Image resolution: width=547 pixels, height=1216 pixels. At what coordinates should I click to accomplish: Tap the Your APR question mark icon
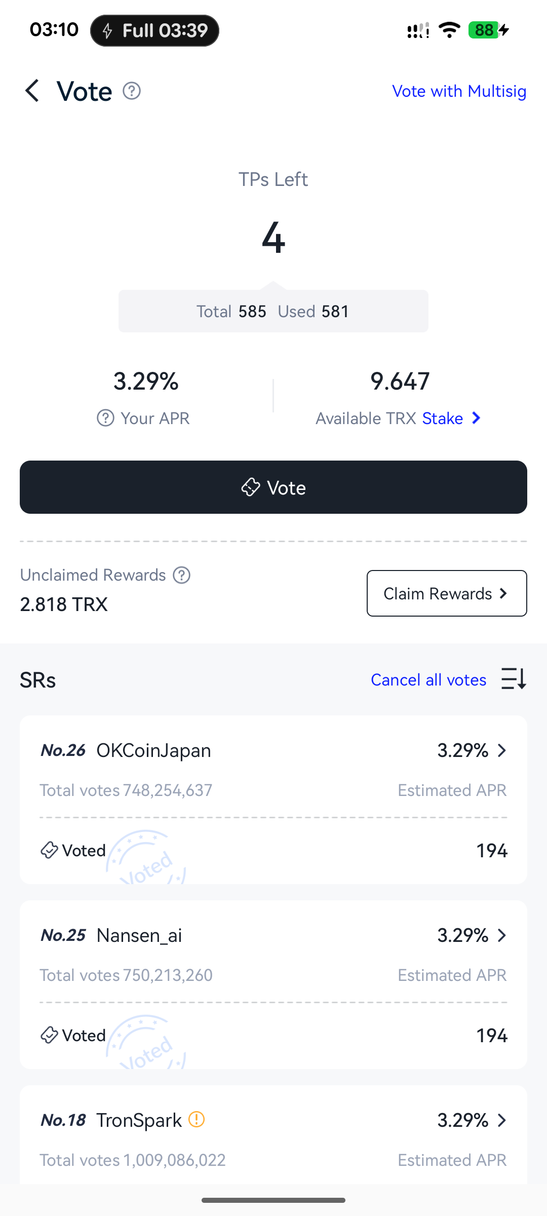(105, 419)
